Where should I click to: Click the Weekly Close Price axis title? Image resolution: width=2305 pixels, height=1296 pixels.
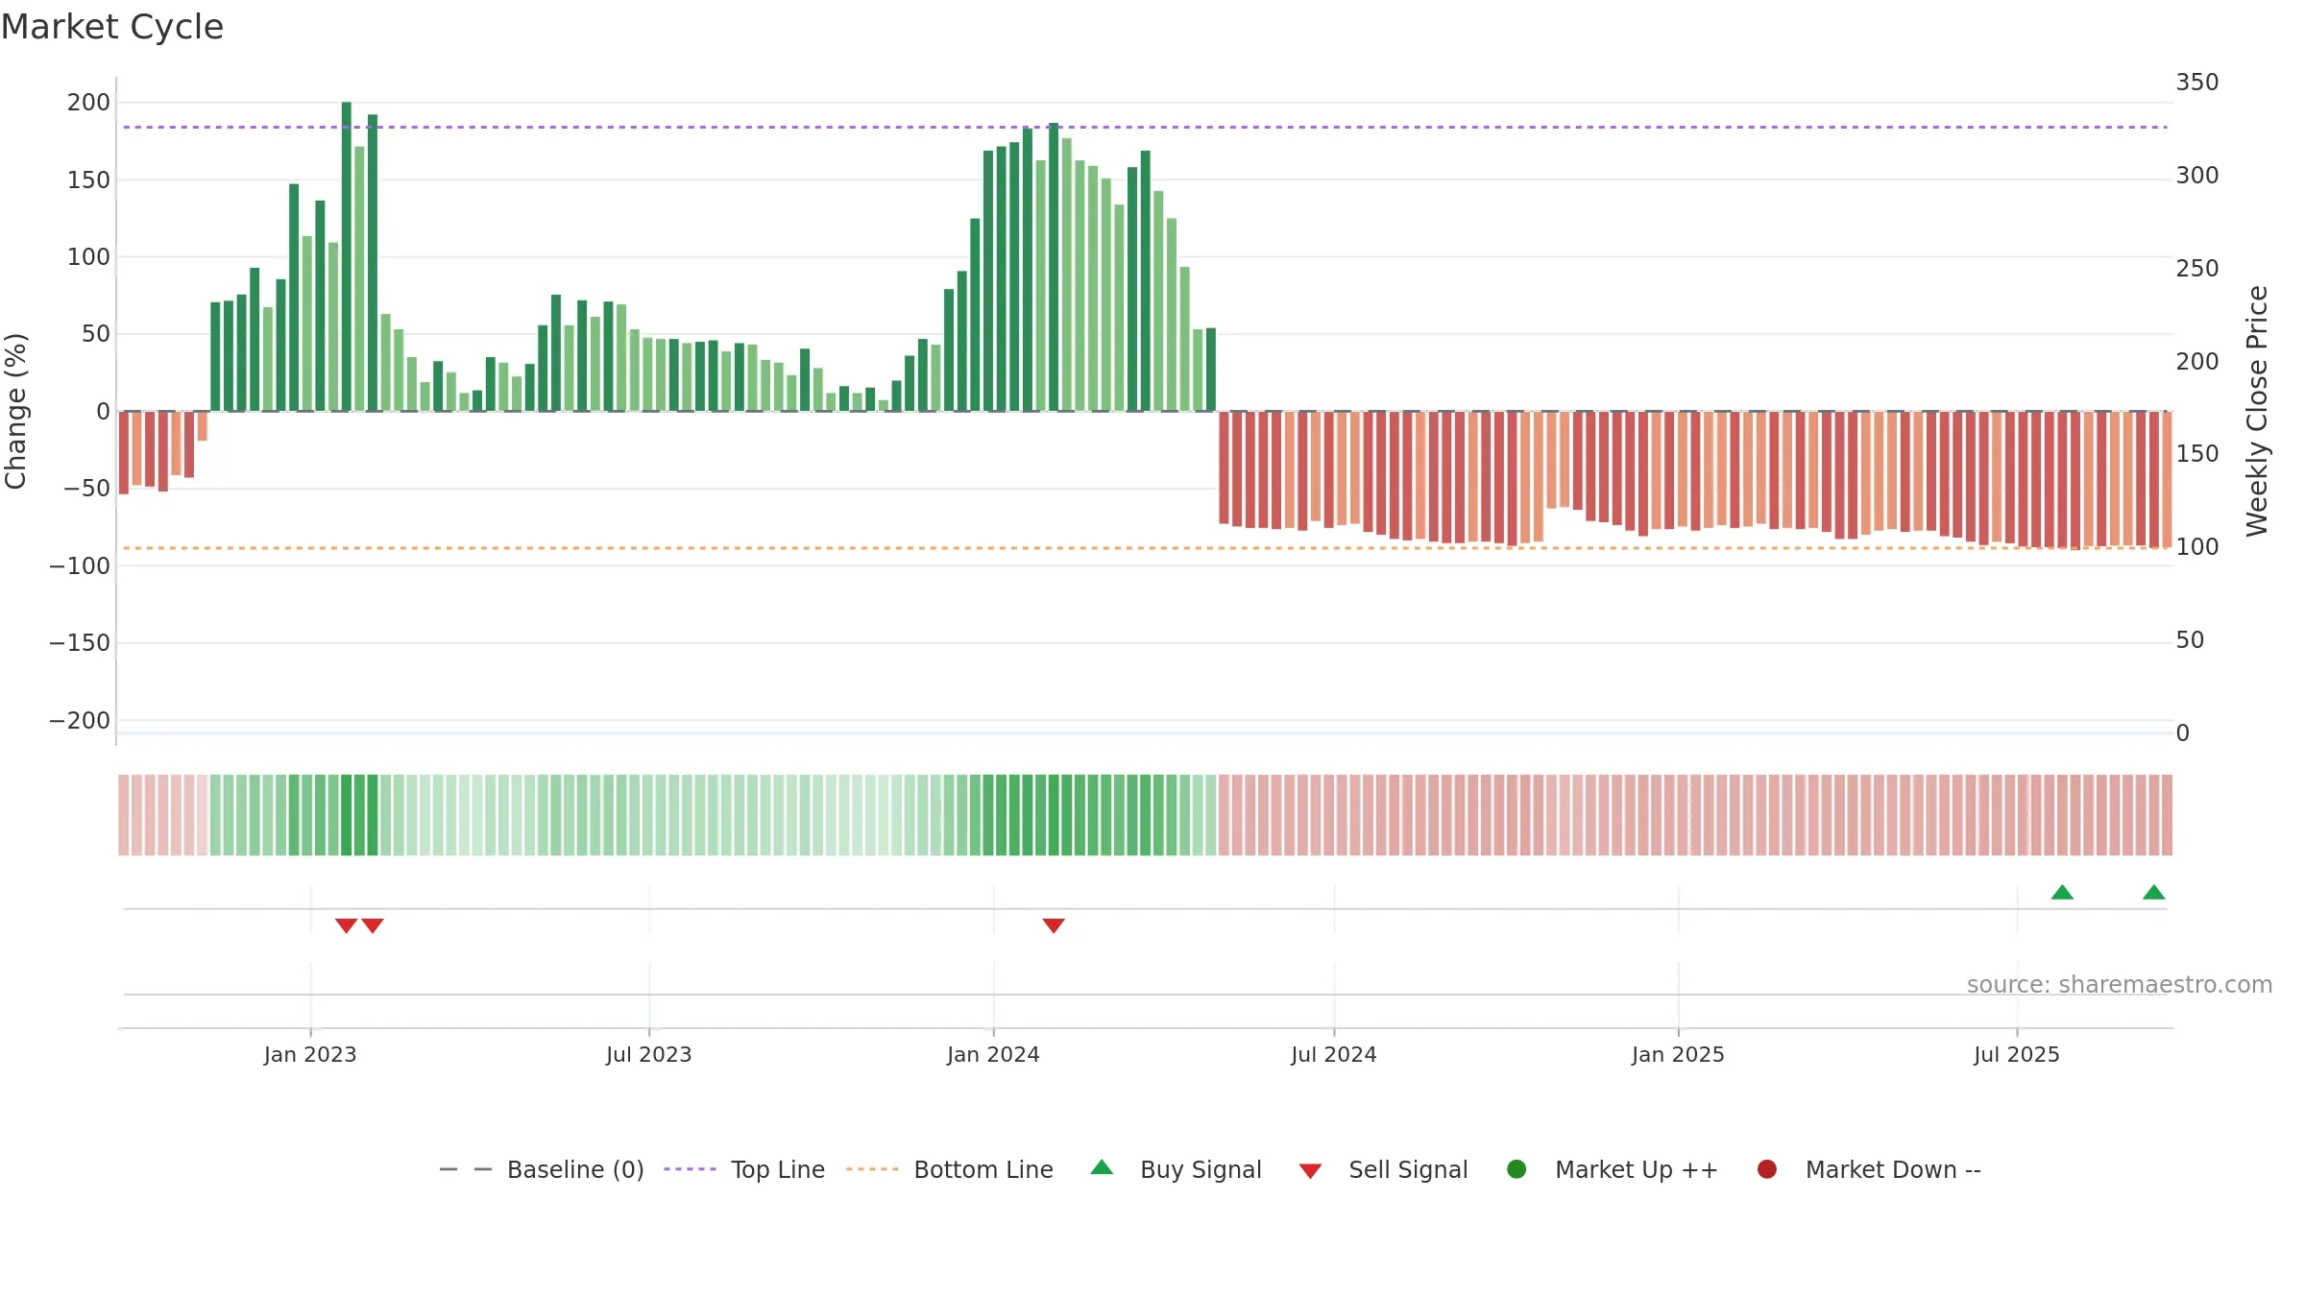(2257, 411)
